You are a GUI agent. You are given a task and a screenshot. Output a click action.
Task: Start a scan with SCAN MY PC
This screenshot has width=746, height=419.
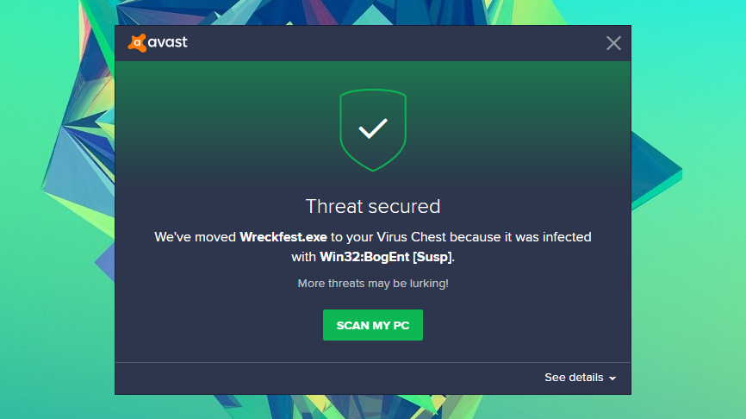pyautogui.click(x=373, y=325)
